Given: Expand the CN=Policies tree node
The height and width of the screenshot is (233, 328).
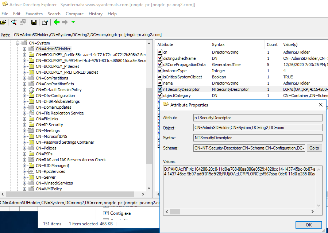Looking at the screenshot, I should 25,148.
